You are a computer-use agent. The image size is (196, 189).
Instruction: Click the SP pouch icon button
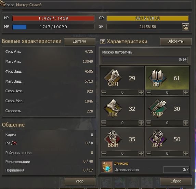pyautogui.click(x=185, y=27)
